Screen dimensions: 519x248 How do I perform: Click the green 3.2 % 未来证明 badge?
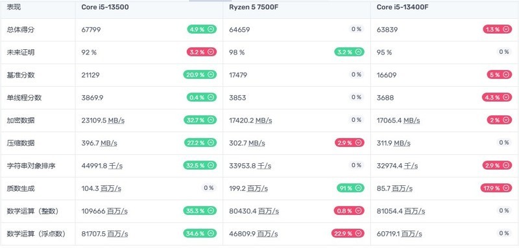[x=349, y=52]
